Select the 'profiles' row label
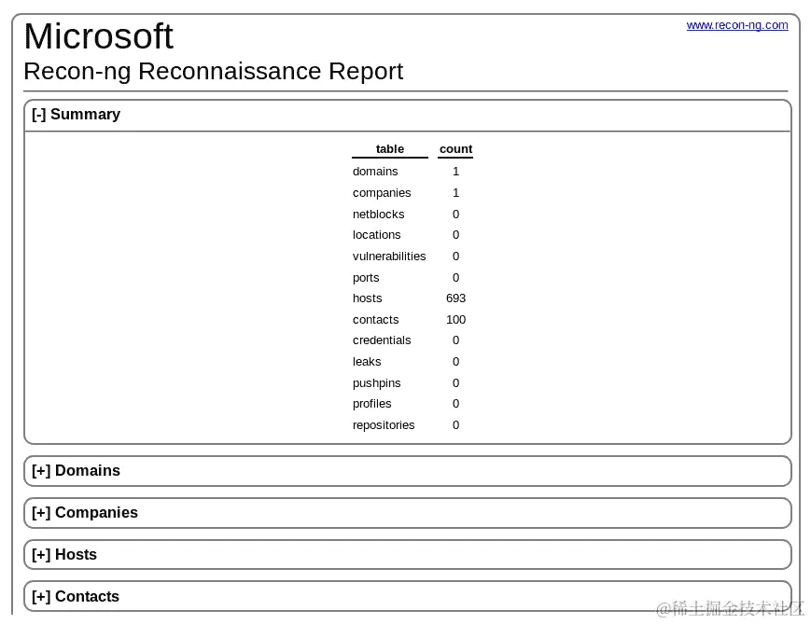811x624 pixels. [x=371, y=404]
